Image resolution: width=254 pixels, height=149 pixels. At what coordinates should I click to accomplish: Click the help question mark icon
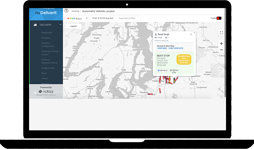[66, 11]
